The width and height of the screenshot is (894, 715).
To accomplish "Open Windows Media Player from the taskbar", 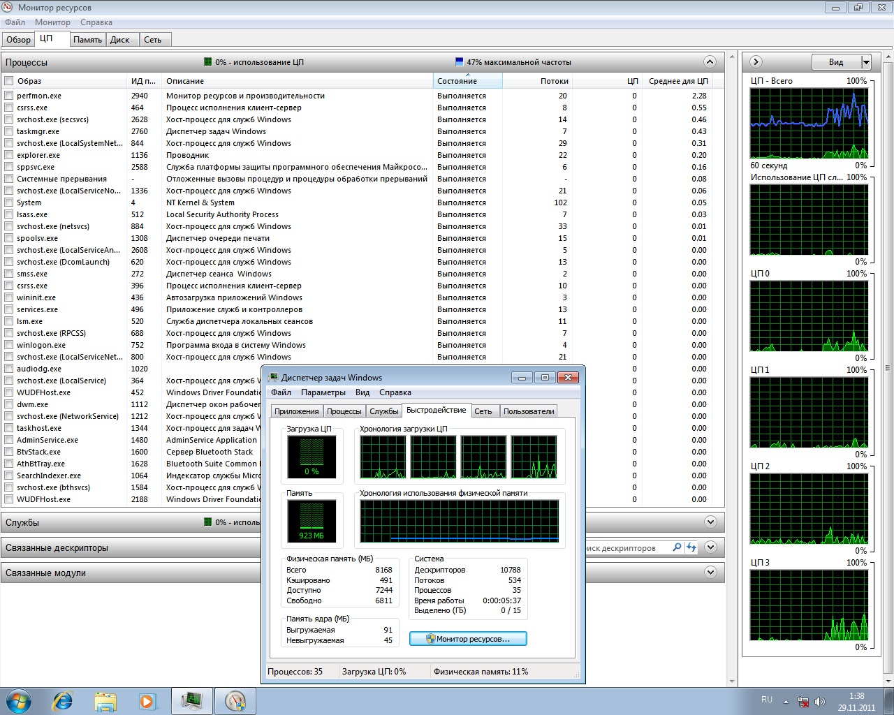I will point(147,700).
